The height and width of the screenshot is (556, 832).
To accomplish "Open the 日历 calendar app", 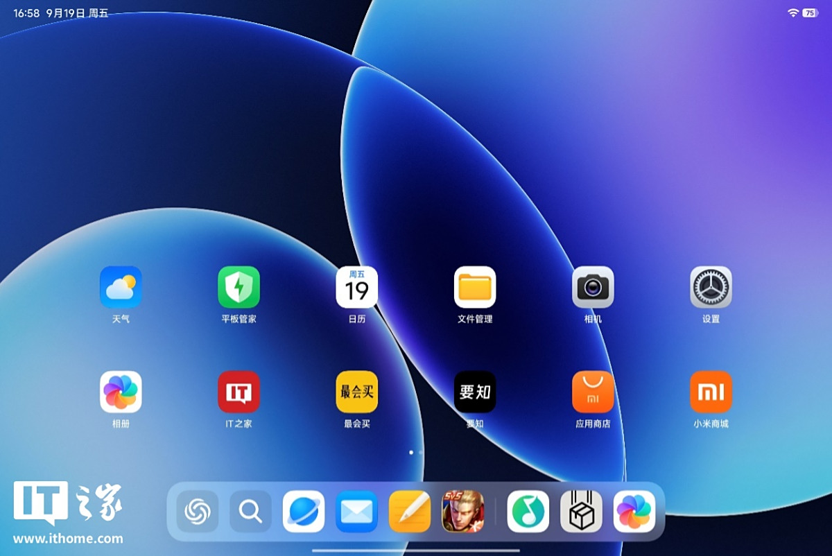I will [356, 287].
